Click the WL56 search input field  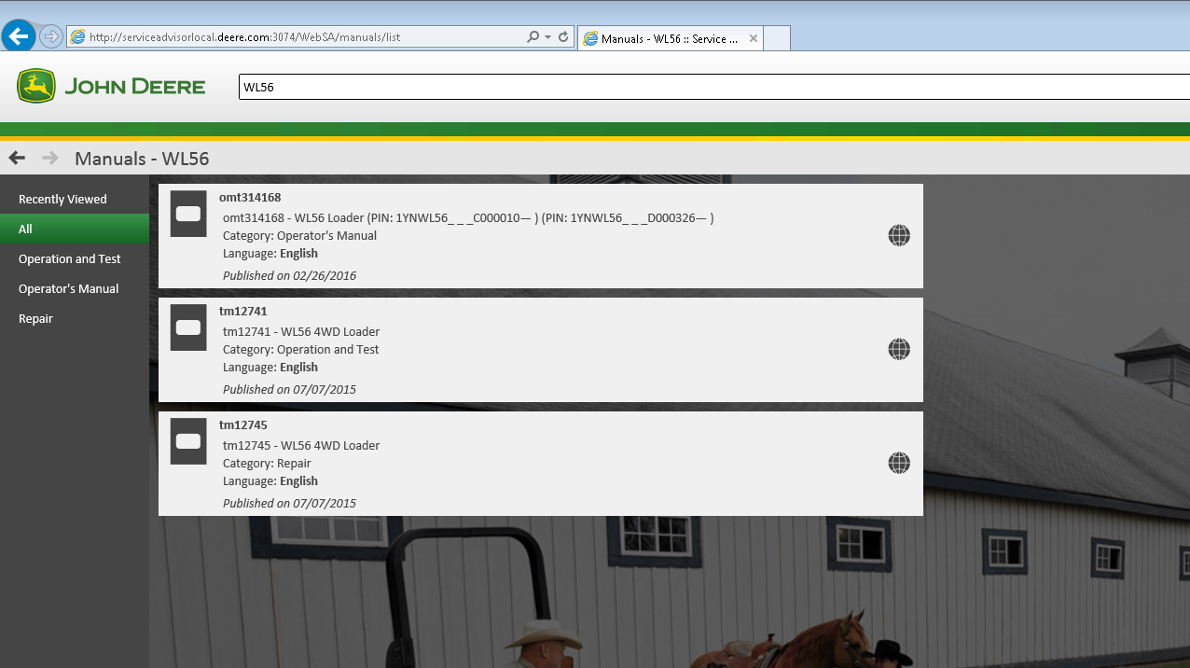[714, 87]
